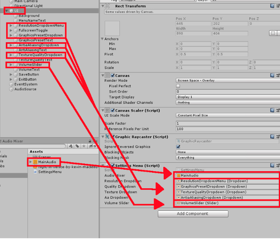Click the anchor presets square box
The width and height of the screenshot is (280, 239).
point(112,28)
